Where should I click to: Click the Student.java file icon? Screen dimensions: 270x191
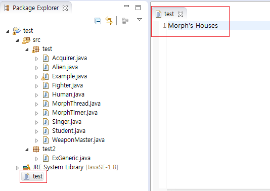pyautogui.click(x=46, y=131)
